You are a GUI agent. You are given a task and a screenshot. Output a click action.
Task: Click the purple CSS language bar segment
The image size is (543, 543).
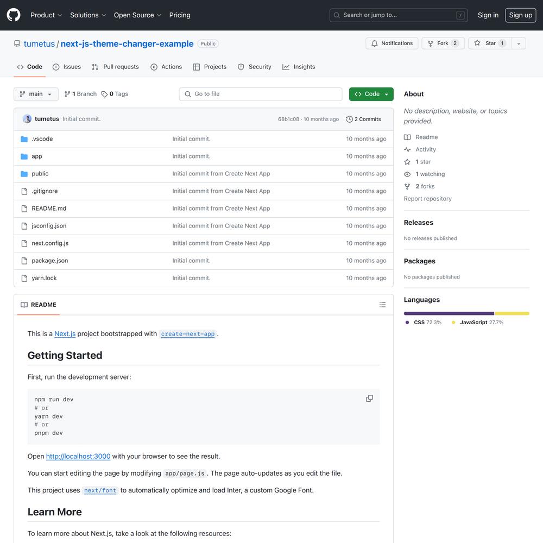point(449,313)
